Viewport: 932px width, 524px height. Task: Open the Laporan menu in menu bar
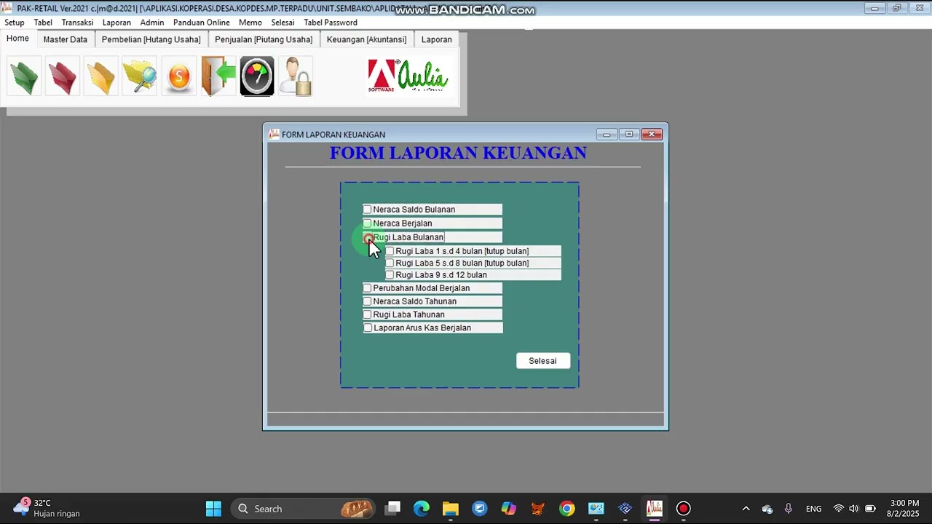pyautogui.click(x=116, y=23)
